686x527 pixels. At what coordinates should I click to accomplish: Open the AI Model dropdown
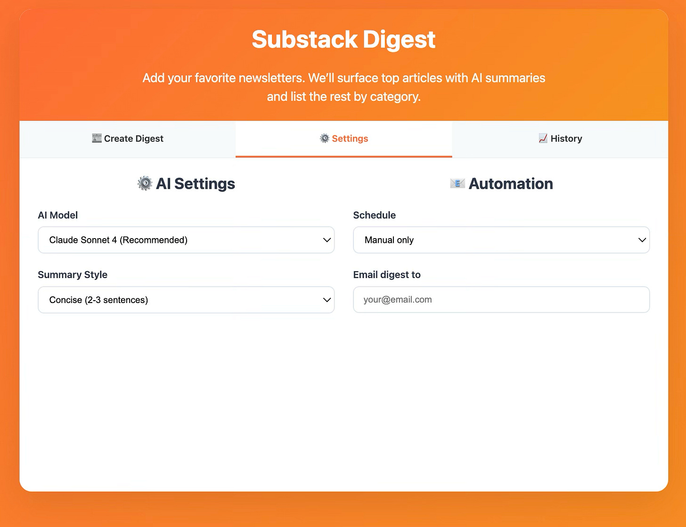pos(186,240)
